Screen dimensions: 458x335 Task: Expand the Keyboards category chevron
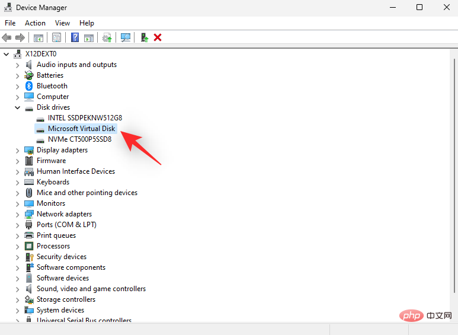tap(18, 182)
